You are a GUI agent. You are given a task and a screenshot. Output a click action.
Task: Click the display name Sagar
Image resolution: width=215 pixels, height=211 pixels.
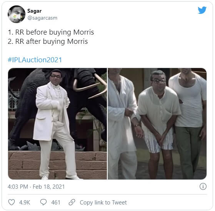click(34, 11)
